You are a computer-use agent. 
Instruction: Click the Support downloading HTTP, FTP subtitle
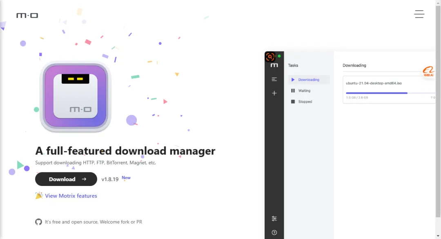coord(95,163)
